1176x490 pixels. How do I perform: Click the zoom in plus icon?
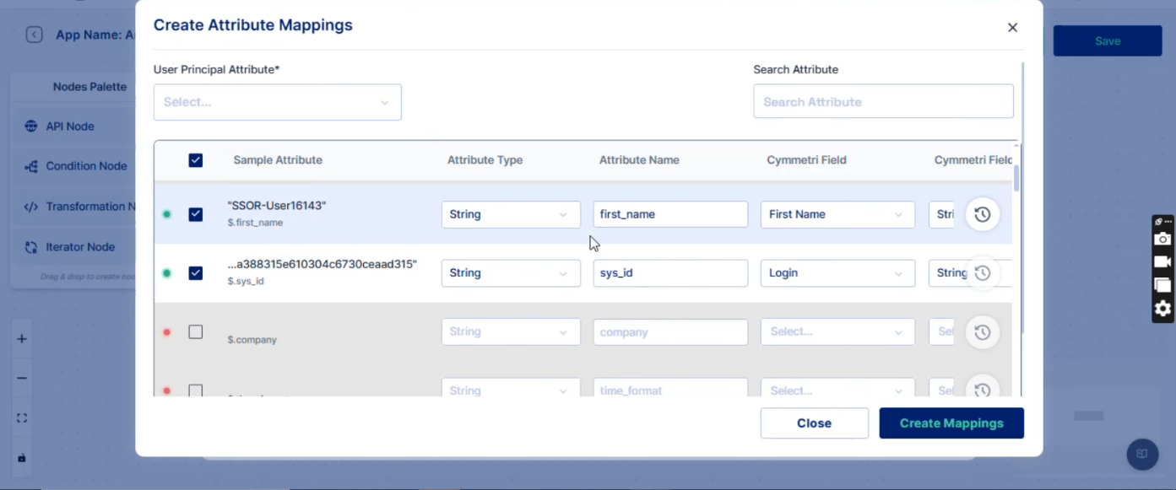tap(22, 339)
